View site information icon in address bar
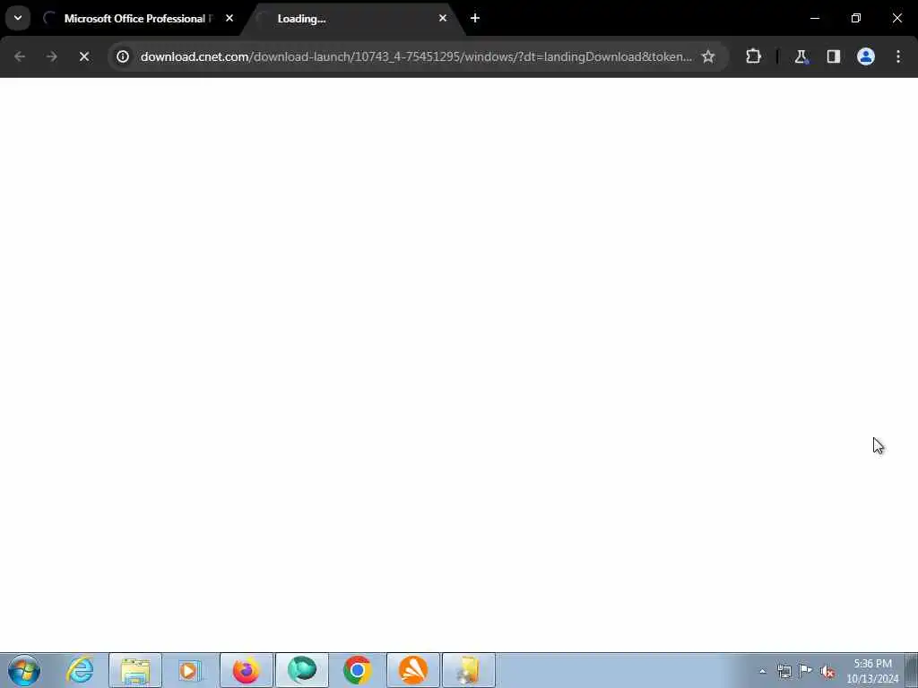918x688 pixels. 122,56
